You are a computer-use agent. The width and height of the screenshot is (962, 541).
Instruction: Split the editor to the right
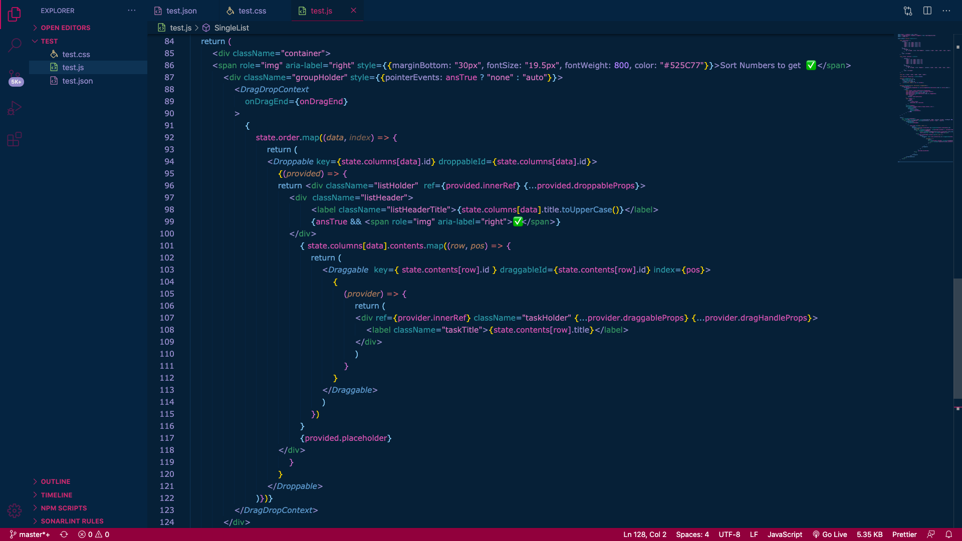[x=927, y=11]
